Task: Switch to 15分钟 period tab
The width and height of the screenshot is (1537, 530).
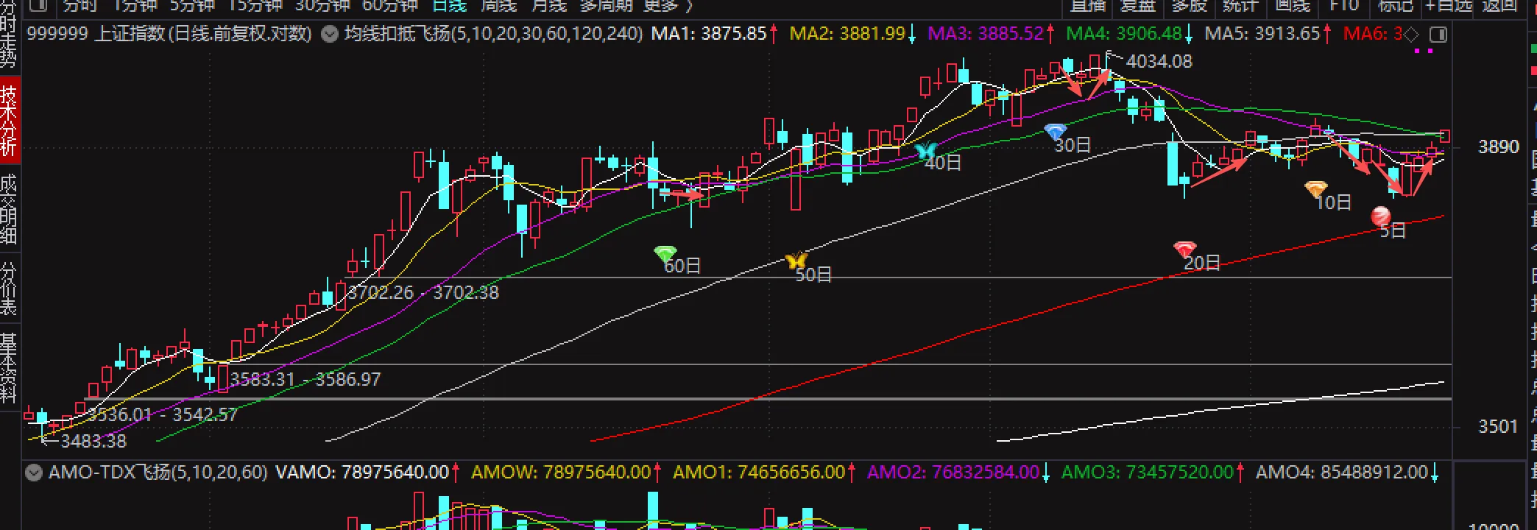Action: coord(255,6)
